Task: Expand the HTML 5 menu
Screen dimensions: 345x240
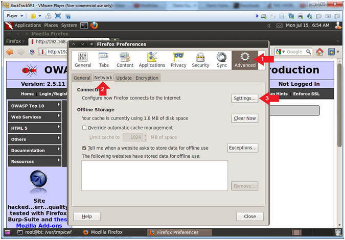Action: [35, 128]
